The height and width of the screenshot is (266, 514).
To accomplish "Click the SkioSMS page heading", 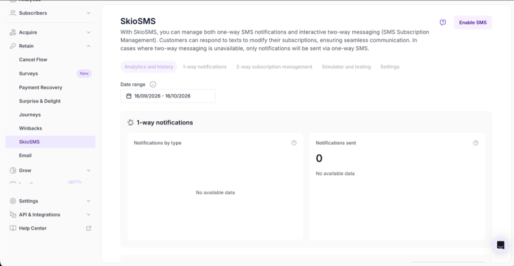I will [x=138, y=21].
